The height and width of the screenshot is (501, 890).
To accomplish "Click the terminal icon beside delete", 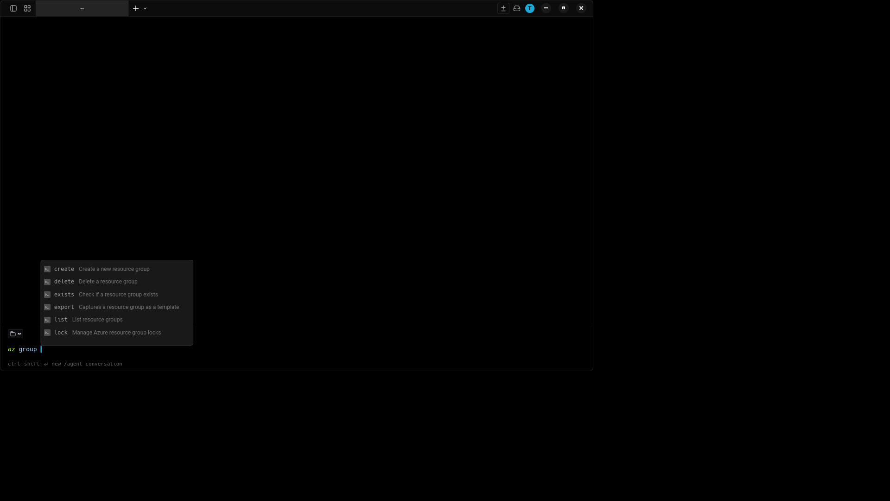I will (47, 282).
